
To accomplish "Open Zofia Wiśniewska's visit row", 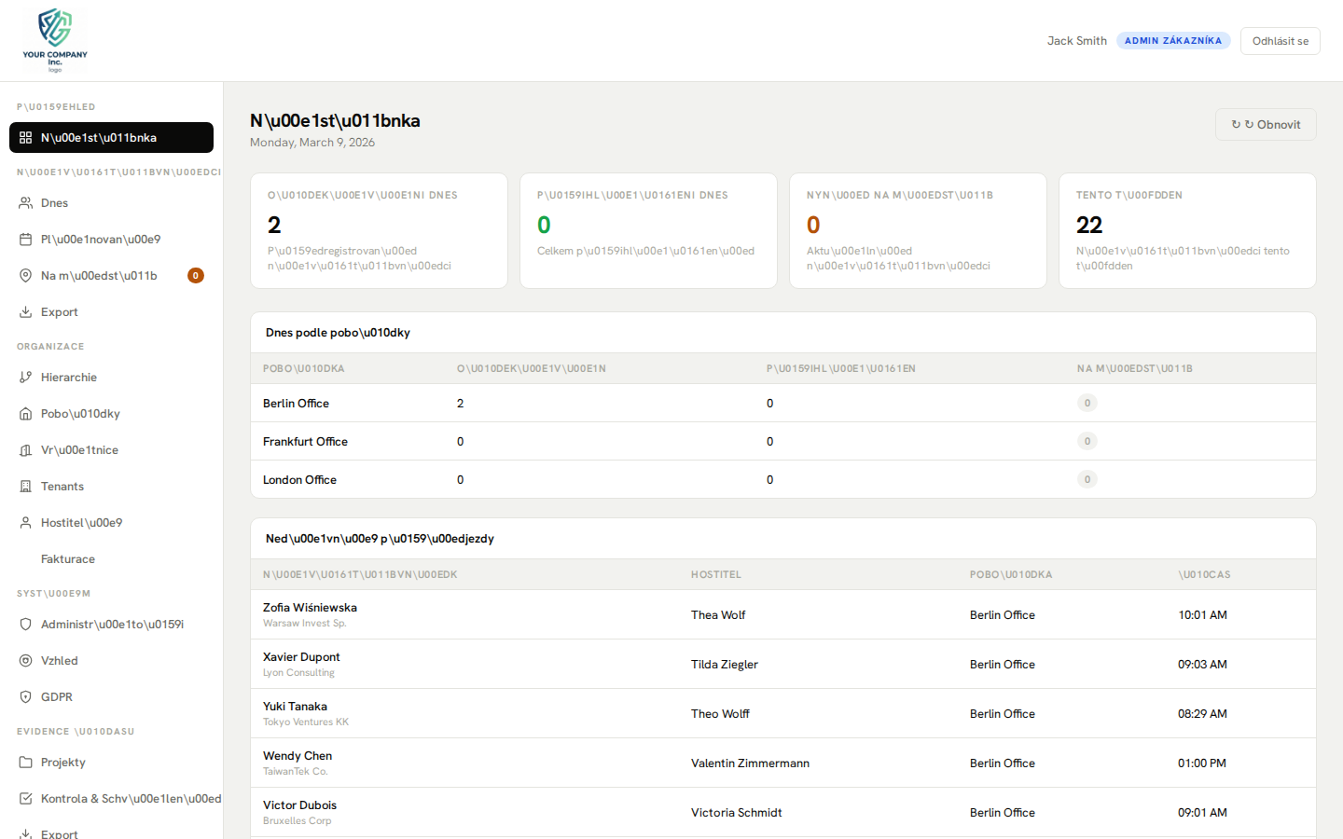I will (653, 614).
